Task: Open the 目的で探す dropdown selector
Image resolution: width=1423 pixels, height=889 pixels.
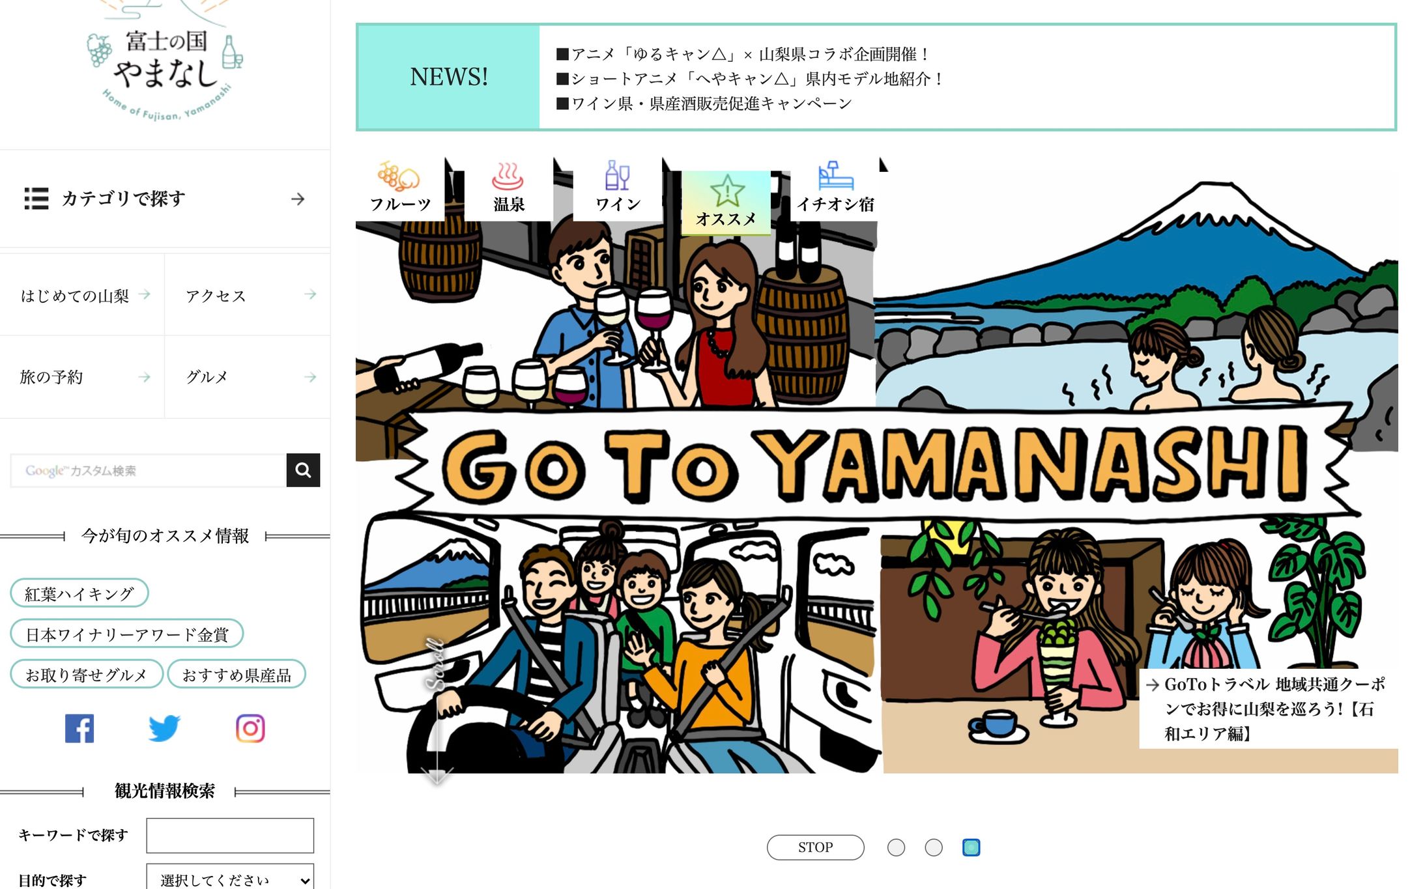Action: click(x=230, y=879)
